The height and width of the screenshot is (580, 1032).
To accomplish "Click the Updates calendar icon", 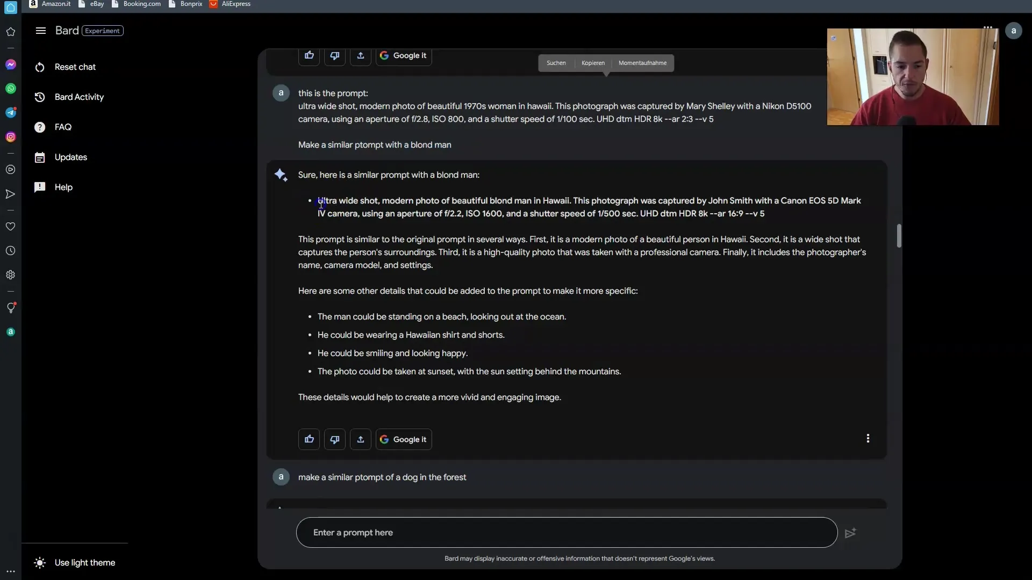I will [x=40, y=157].
